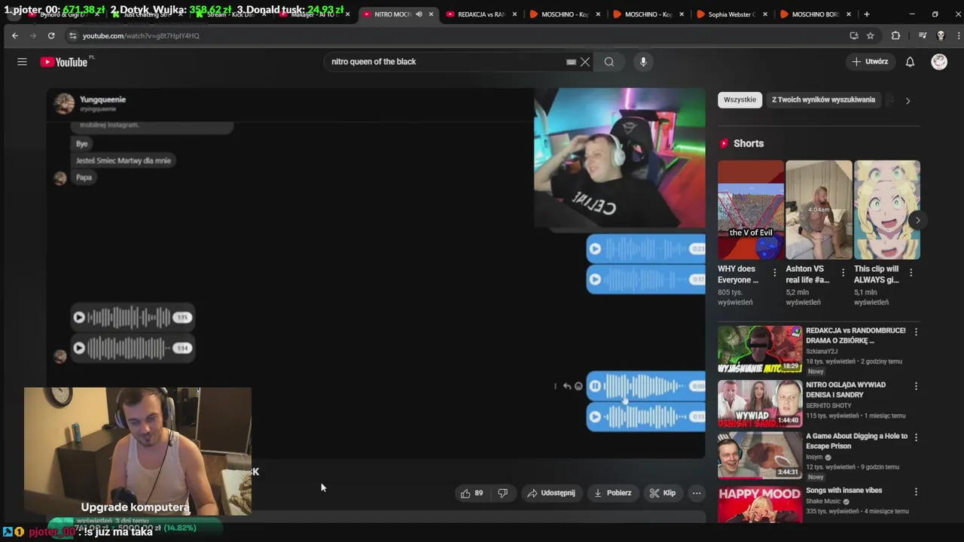Open options for REDAKCJA vs RANDOMBRUCE video
Screen dimensions: 964x542
pyautogui.click(x=916, y=332)
